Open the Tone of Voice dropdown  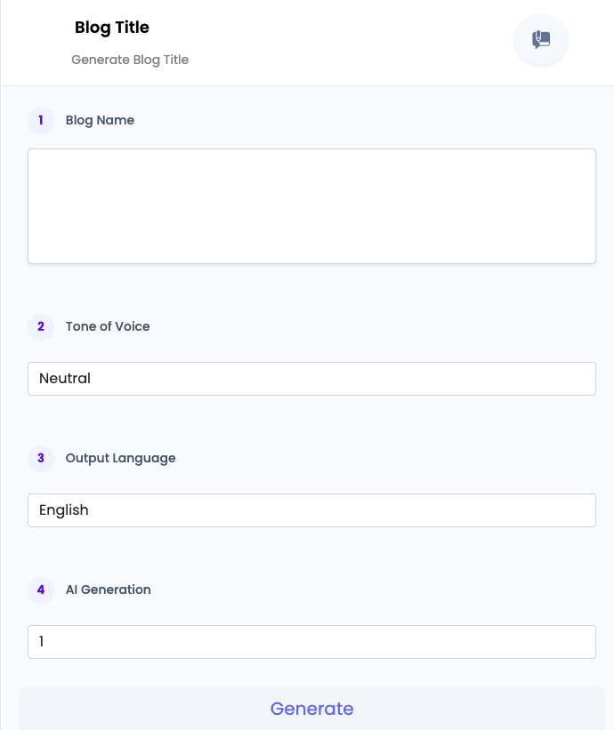click(311, 379)
